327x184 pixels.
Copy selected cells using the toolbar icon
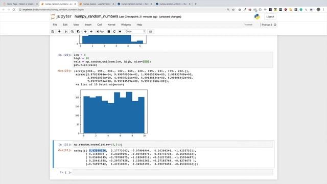coord(72,32)
